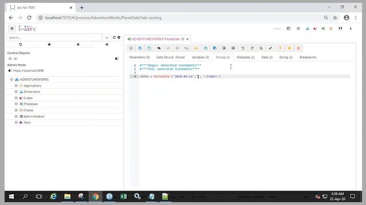
Task: Open sidebar settings gear icon
Action: (107, 44)
